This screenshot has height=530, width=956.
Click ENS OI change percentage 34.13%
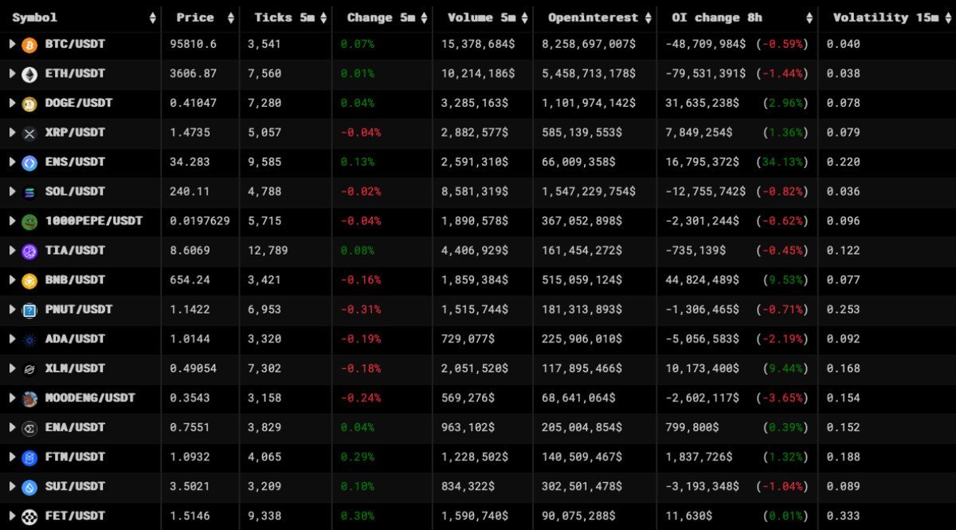782,162
